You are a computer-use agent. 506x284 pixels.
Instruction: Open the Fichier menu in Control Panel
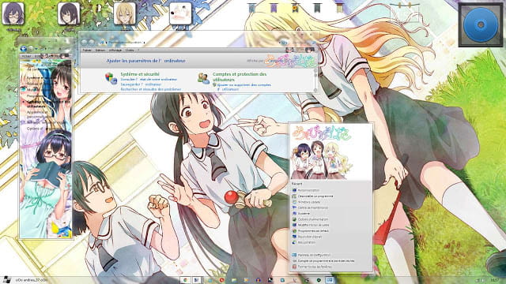pyautogui.click(x=87, y=50)
